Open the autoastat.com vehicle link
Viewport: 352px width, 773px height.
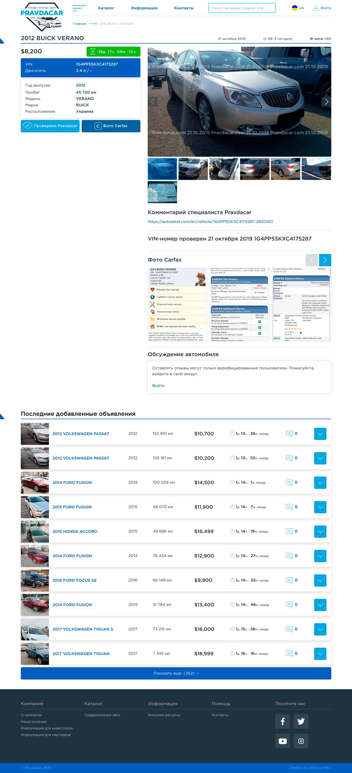(x=210, y=222)
